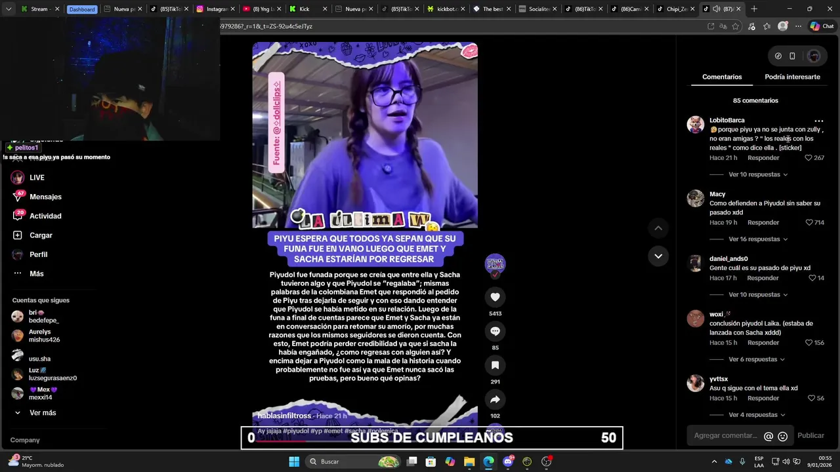The height and width of the screenshot is (472, 840).
Task: Go to the next video with the down arrow
Action: (x=658, y=256)
